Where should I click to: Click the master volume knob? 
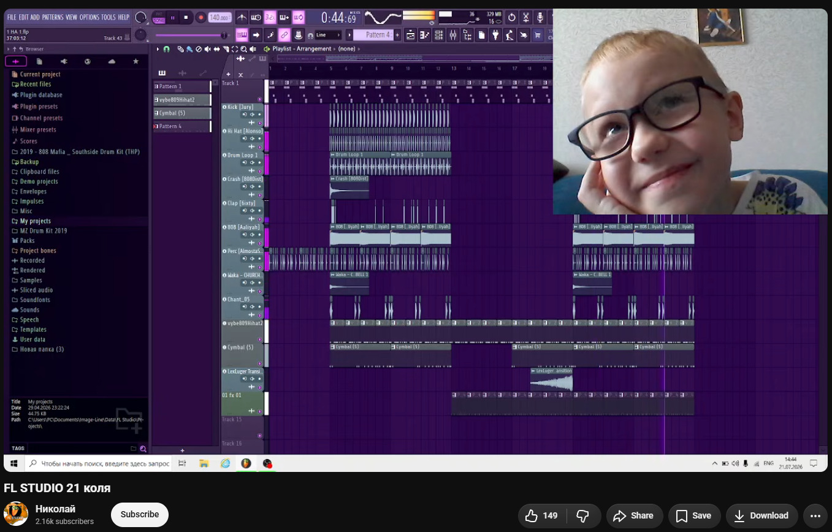(140, 18)
